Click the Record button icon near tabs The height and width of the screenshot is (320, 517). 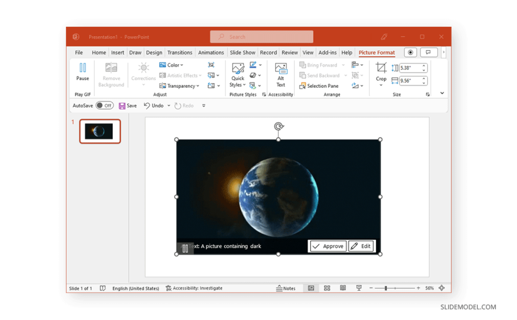pos(411,52)
